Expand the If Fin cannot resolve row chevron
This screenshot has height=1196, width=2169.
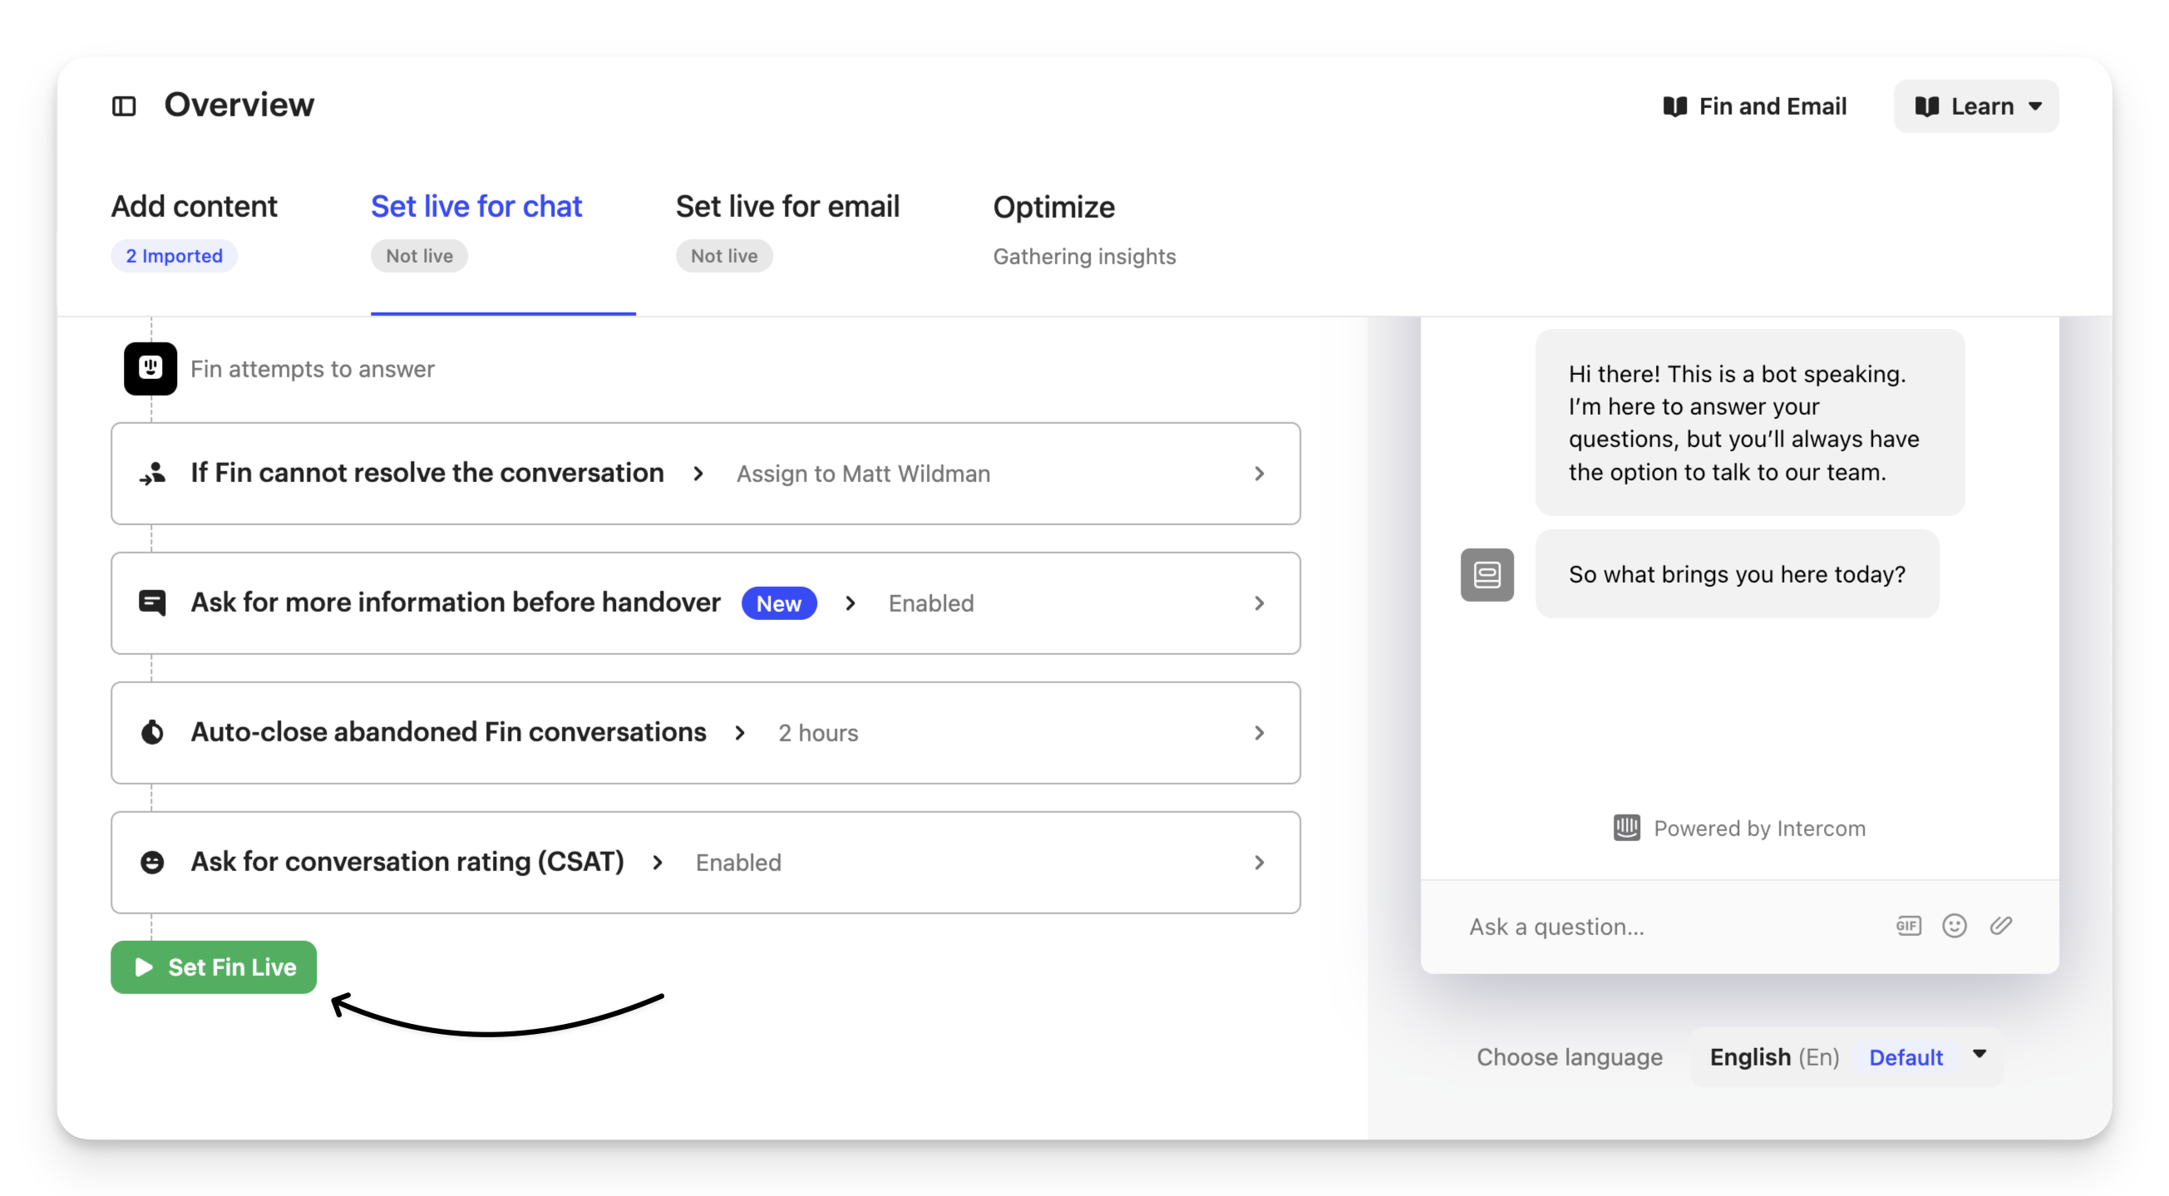tap(1259, 474)
